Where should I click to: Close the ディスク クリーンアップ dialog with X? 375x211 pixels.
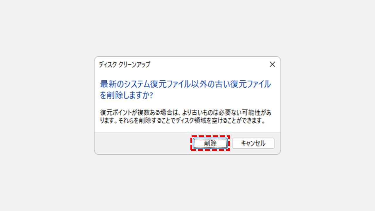click(x=272, y=64)
